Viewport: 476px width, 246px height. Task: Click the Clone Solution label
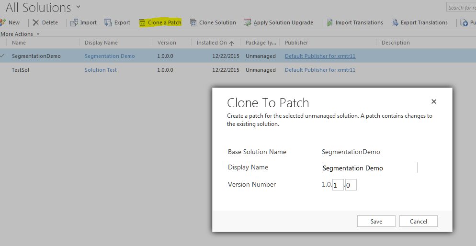click(217, 22)
